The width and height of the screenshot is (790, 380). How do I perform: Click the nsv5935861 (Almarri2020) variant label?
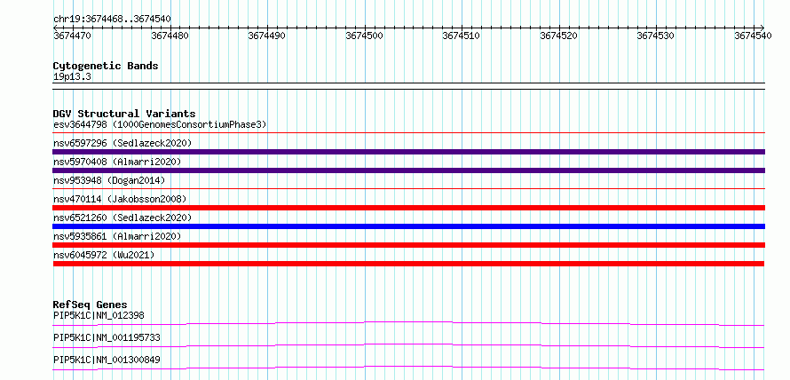[117, 236]
